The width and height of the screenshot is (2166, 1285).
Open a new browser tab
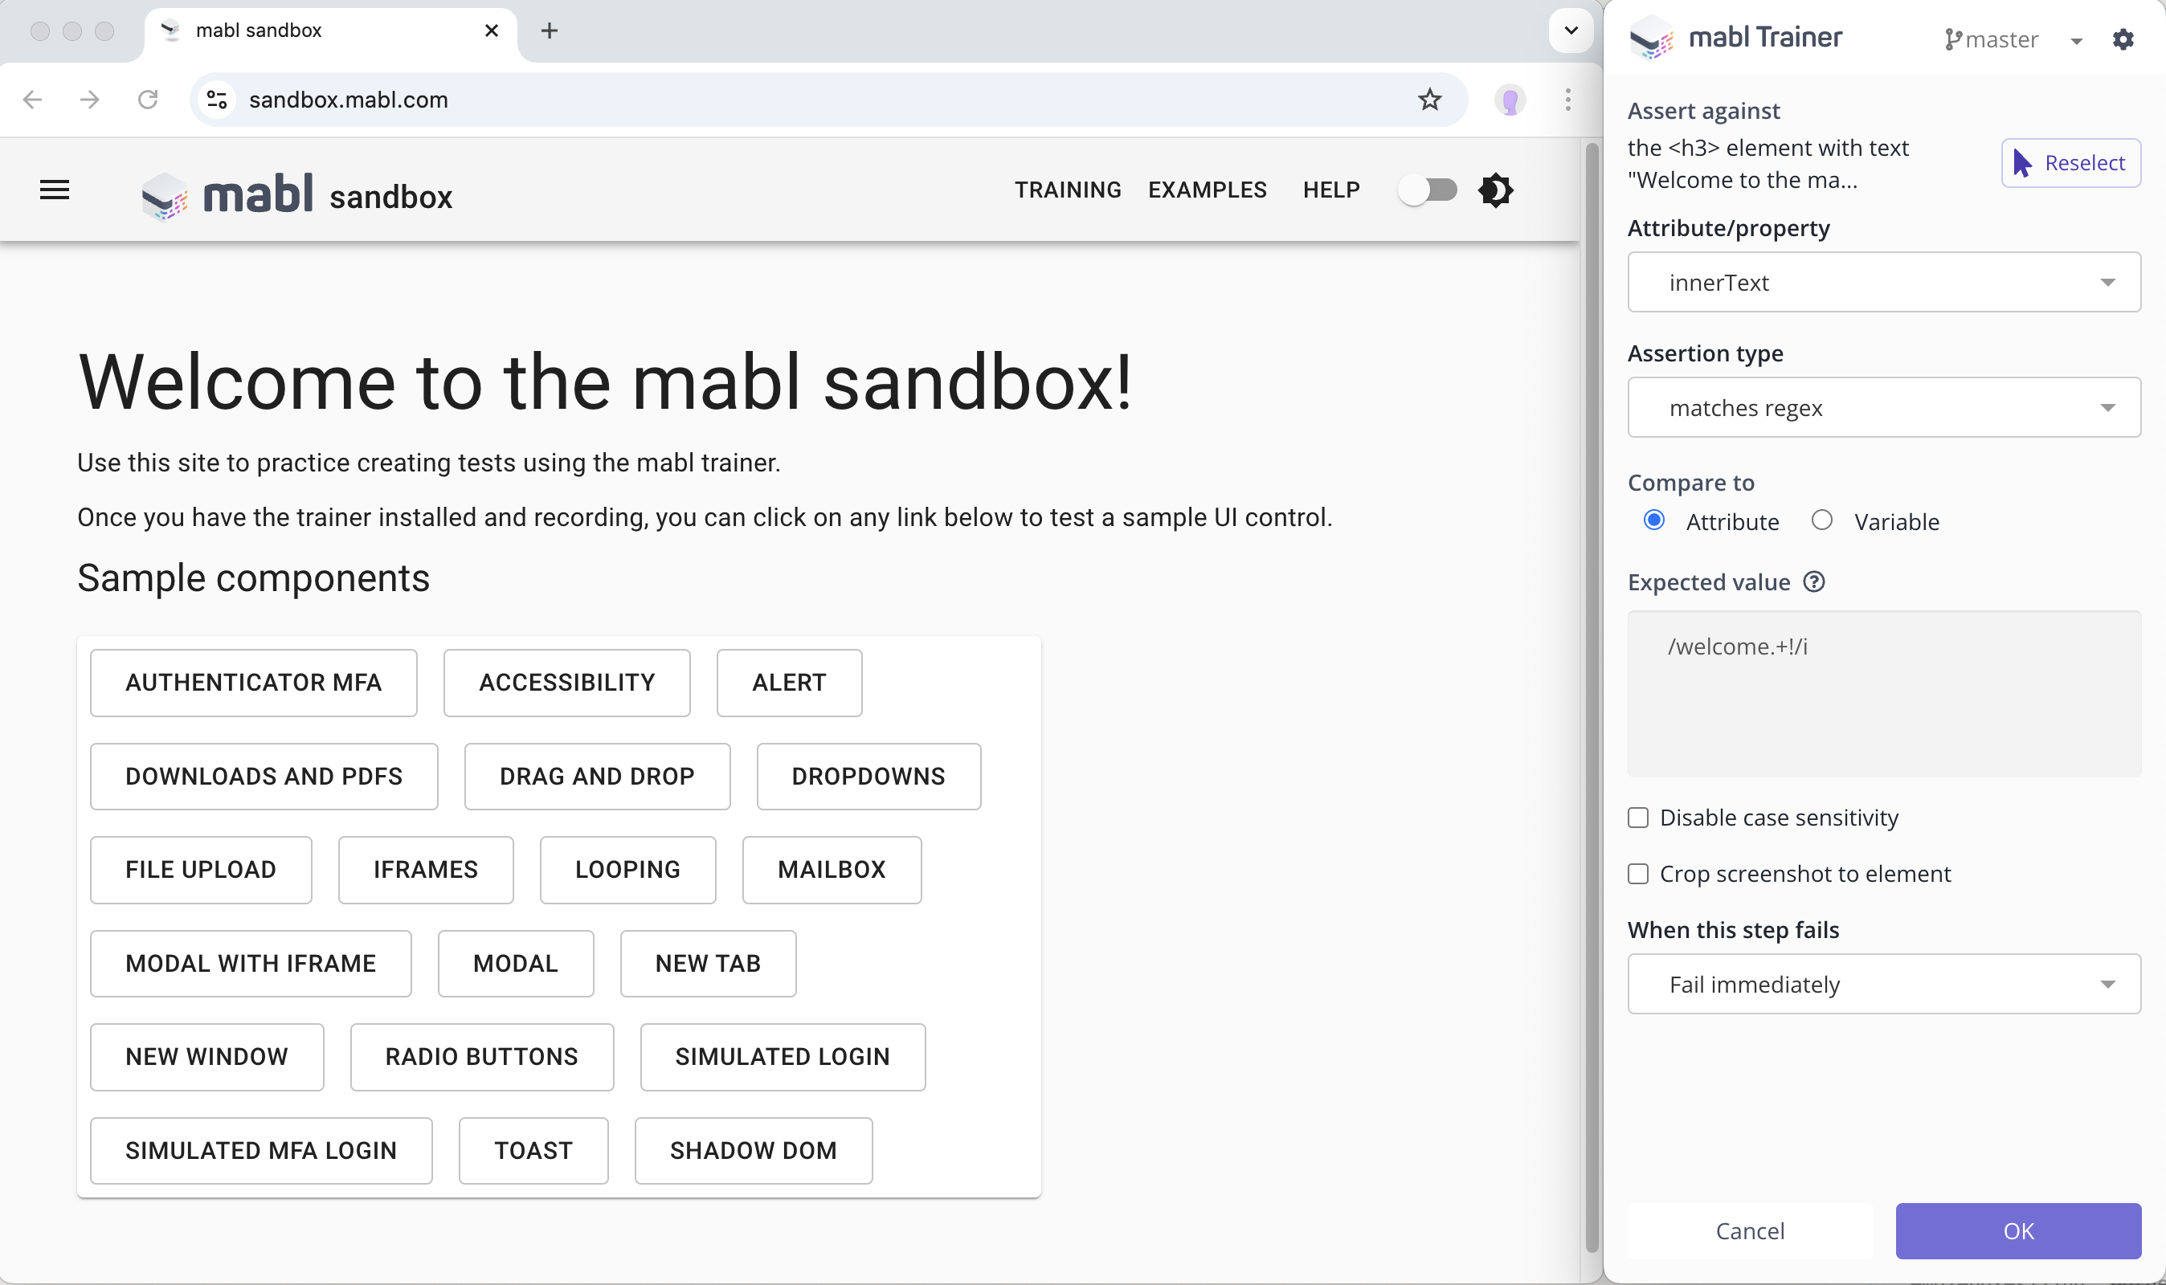[549, 31]
